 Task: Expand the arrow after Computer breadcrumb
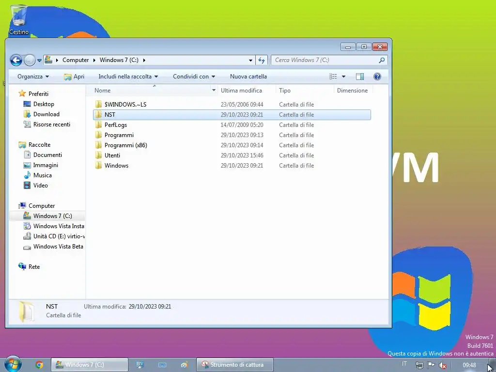coord(94,60)
